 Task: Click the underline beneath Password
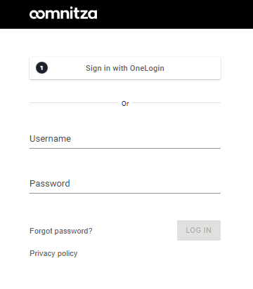click(x=125, y=193)
